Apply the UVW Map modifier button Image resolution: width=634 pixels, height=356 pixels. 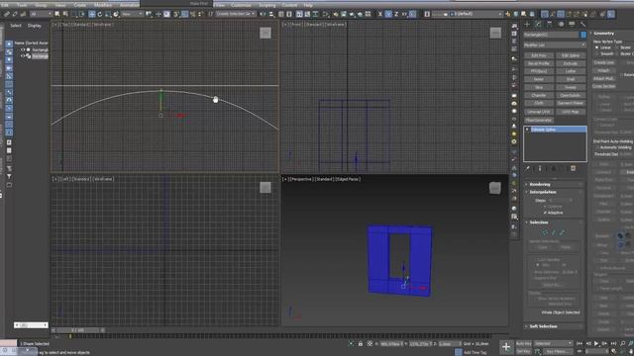coord(571,112)
